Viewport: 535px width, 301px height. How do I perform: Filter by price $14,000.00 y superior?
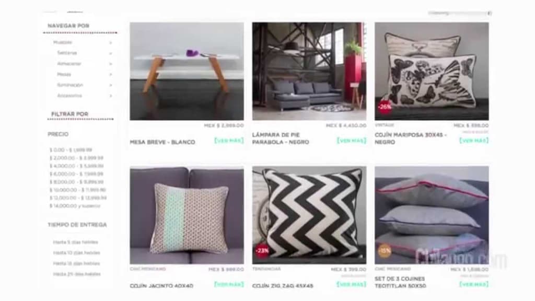75,206
